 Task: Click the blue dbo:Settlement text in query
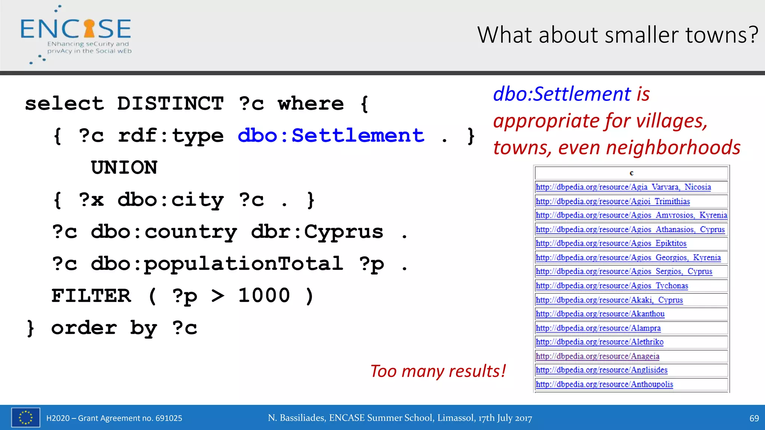pyautogui.click(x=331, y=135)
